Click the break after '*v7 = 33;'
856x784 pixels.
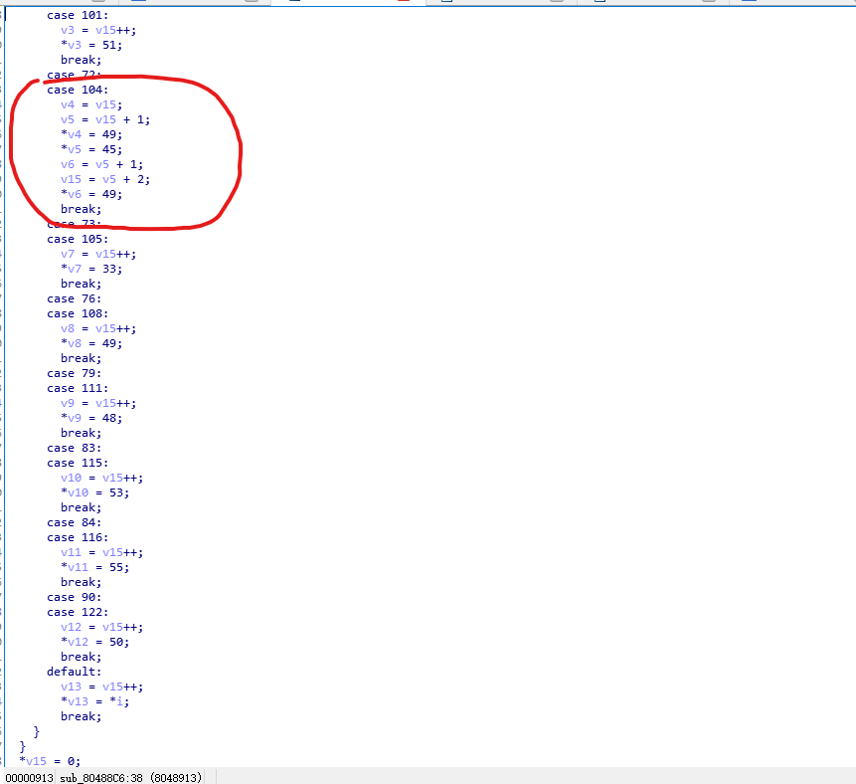tap(81, 284)
